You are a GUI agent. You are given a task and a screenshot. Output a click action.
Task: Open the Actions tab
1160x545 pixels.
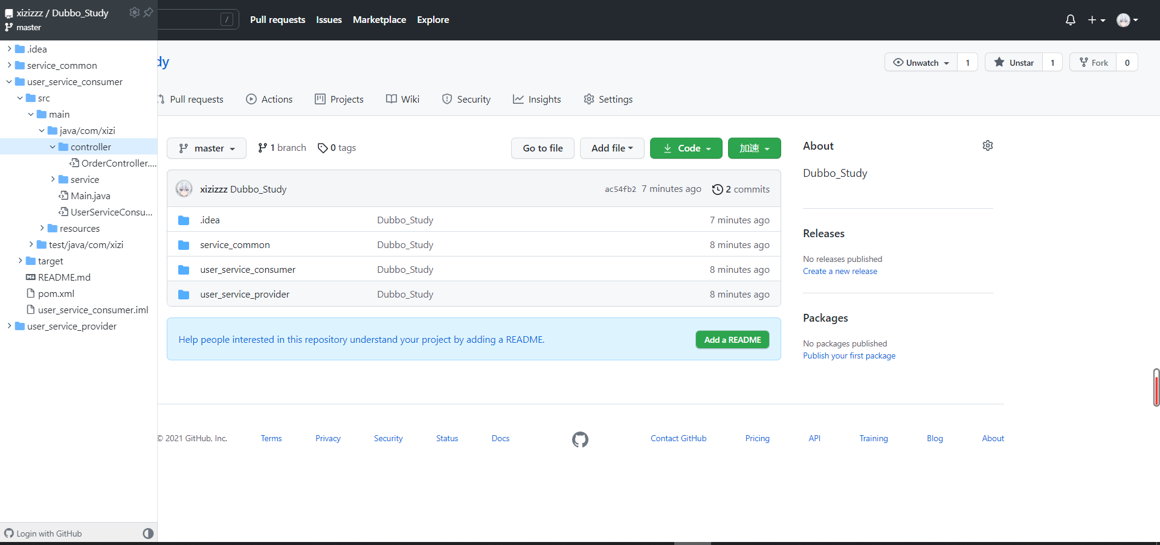click(269, 99)
